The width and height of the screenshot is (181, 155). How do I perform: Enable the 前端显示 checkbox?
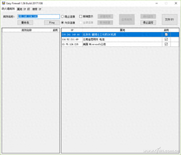(81, 16)
